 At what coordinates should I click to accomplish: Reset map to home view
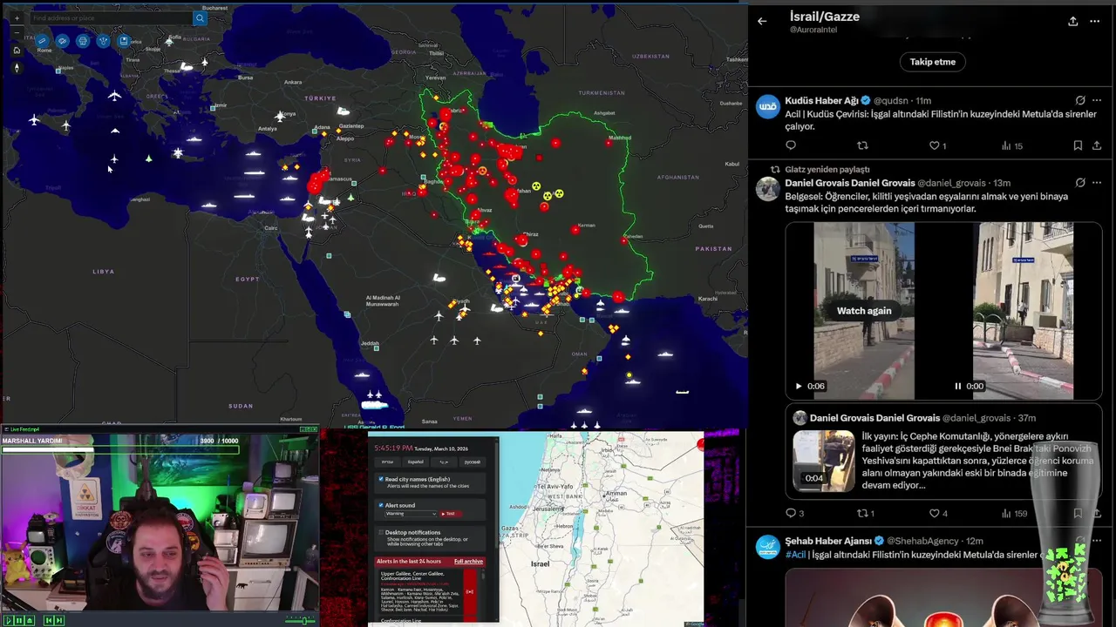[17, 51]
